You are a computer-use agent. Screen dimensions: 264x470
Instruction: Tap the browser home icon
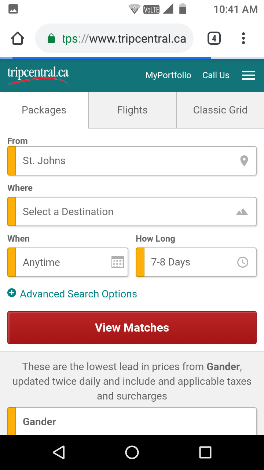pos(18,38)
